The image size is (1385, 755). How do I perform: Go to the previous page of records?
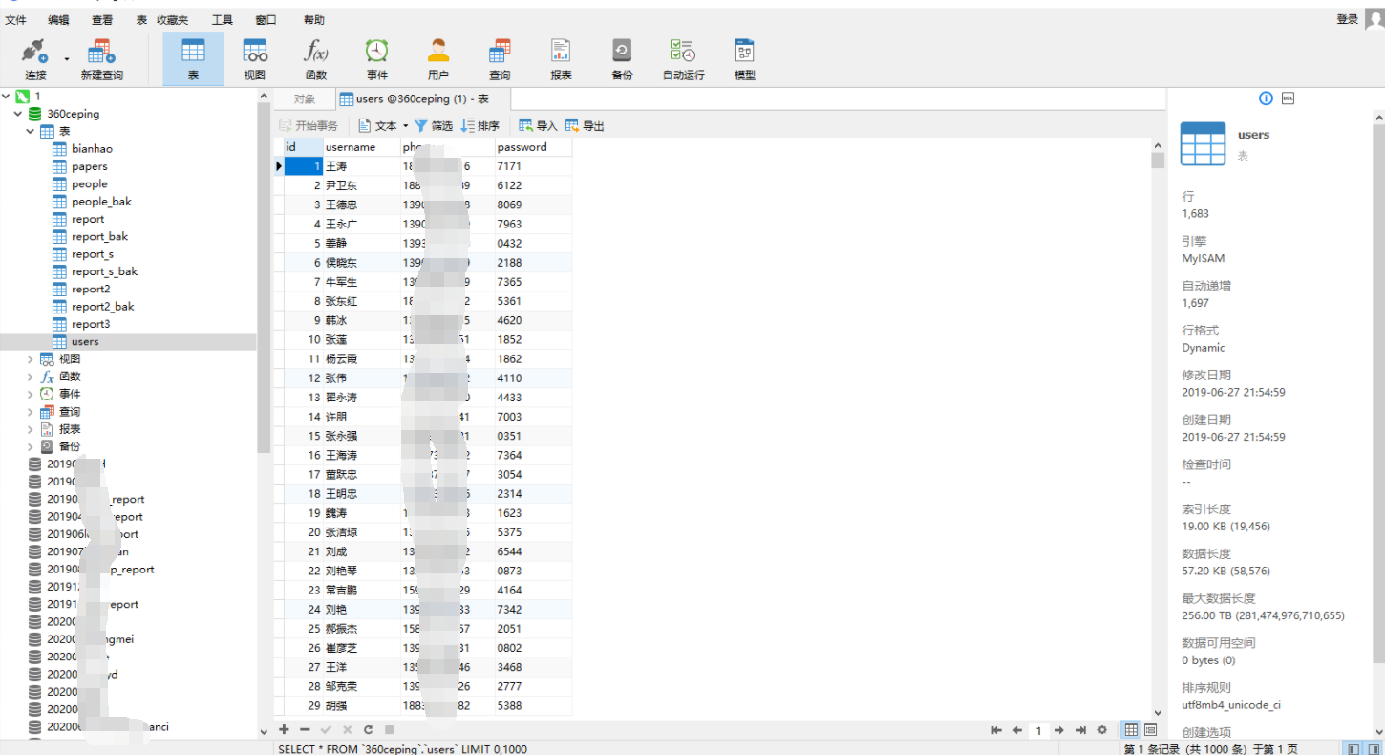(1017, 730)
